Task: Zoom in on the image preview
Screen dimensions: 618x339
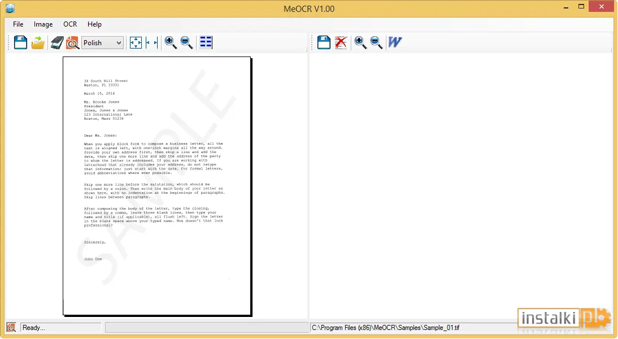Action: [x=171, y=42]
